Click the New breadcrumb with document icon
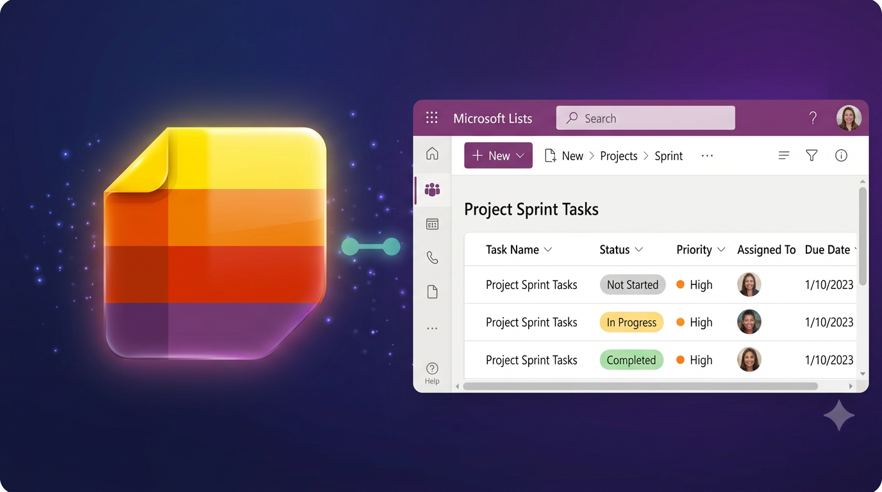Image resolution: width=882 pixels, height=492 pixels. (563, 156)
